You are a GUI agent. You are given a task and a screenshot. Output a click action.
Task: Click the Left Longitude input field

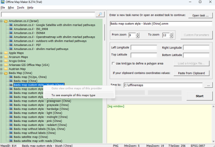(x=144, y=47)
